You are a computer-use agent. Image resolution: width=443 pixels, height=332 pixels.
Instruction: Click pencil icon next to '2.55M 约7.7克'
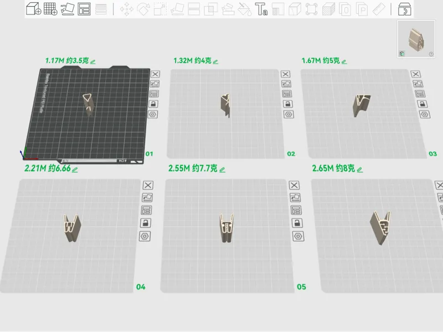[223, 170]
